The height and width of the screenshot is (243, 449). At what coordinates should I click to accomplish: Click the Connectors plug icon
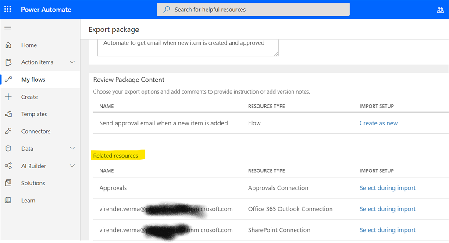(8, 132)
